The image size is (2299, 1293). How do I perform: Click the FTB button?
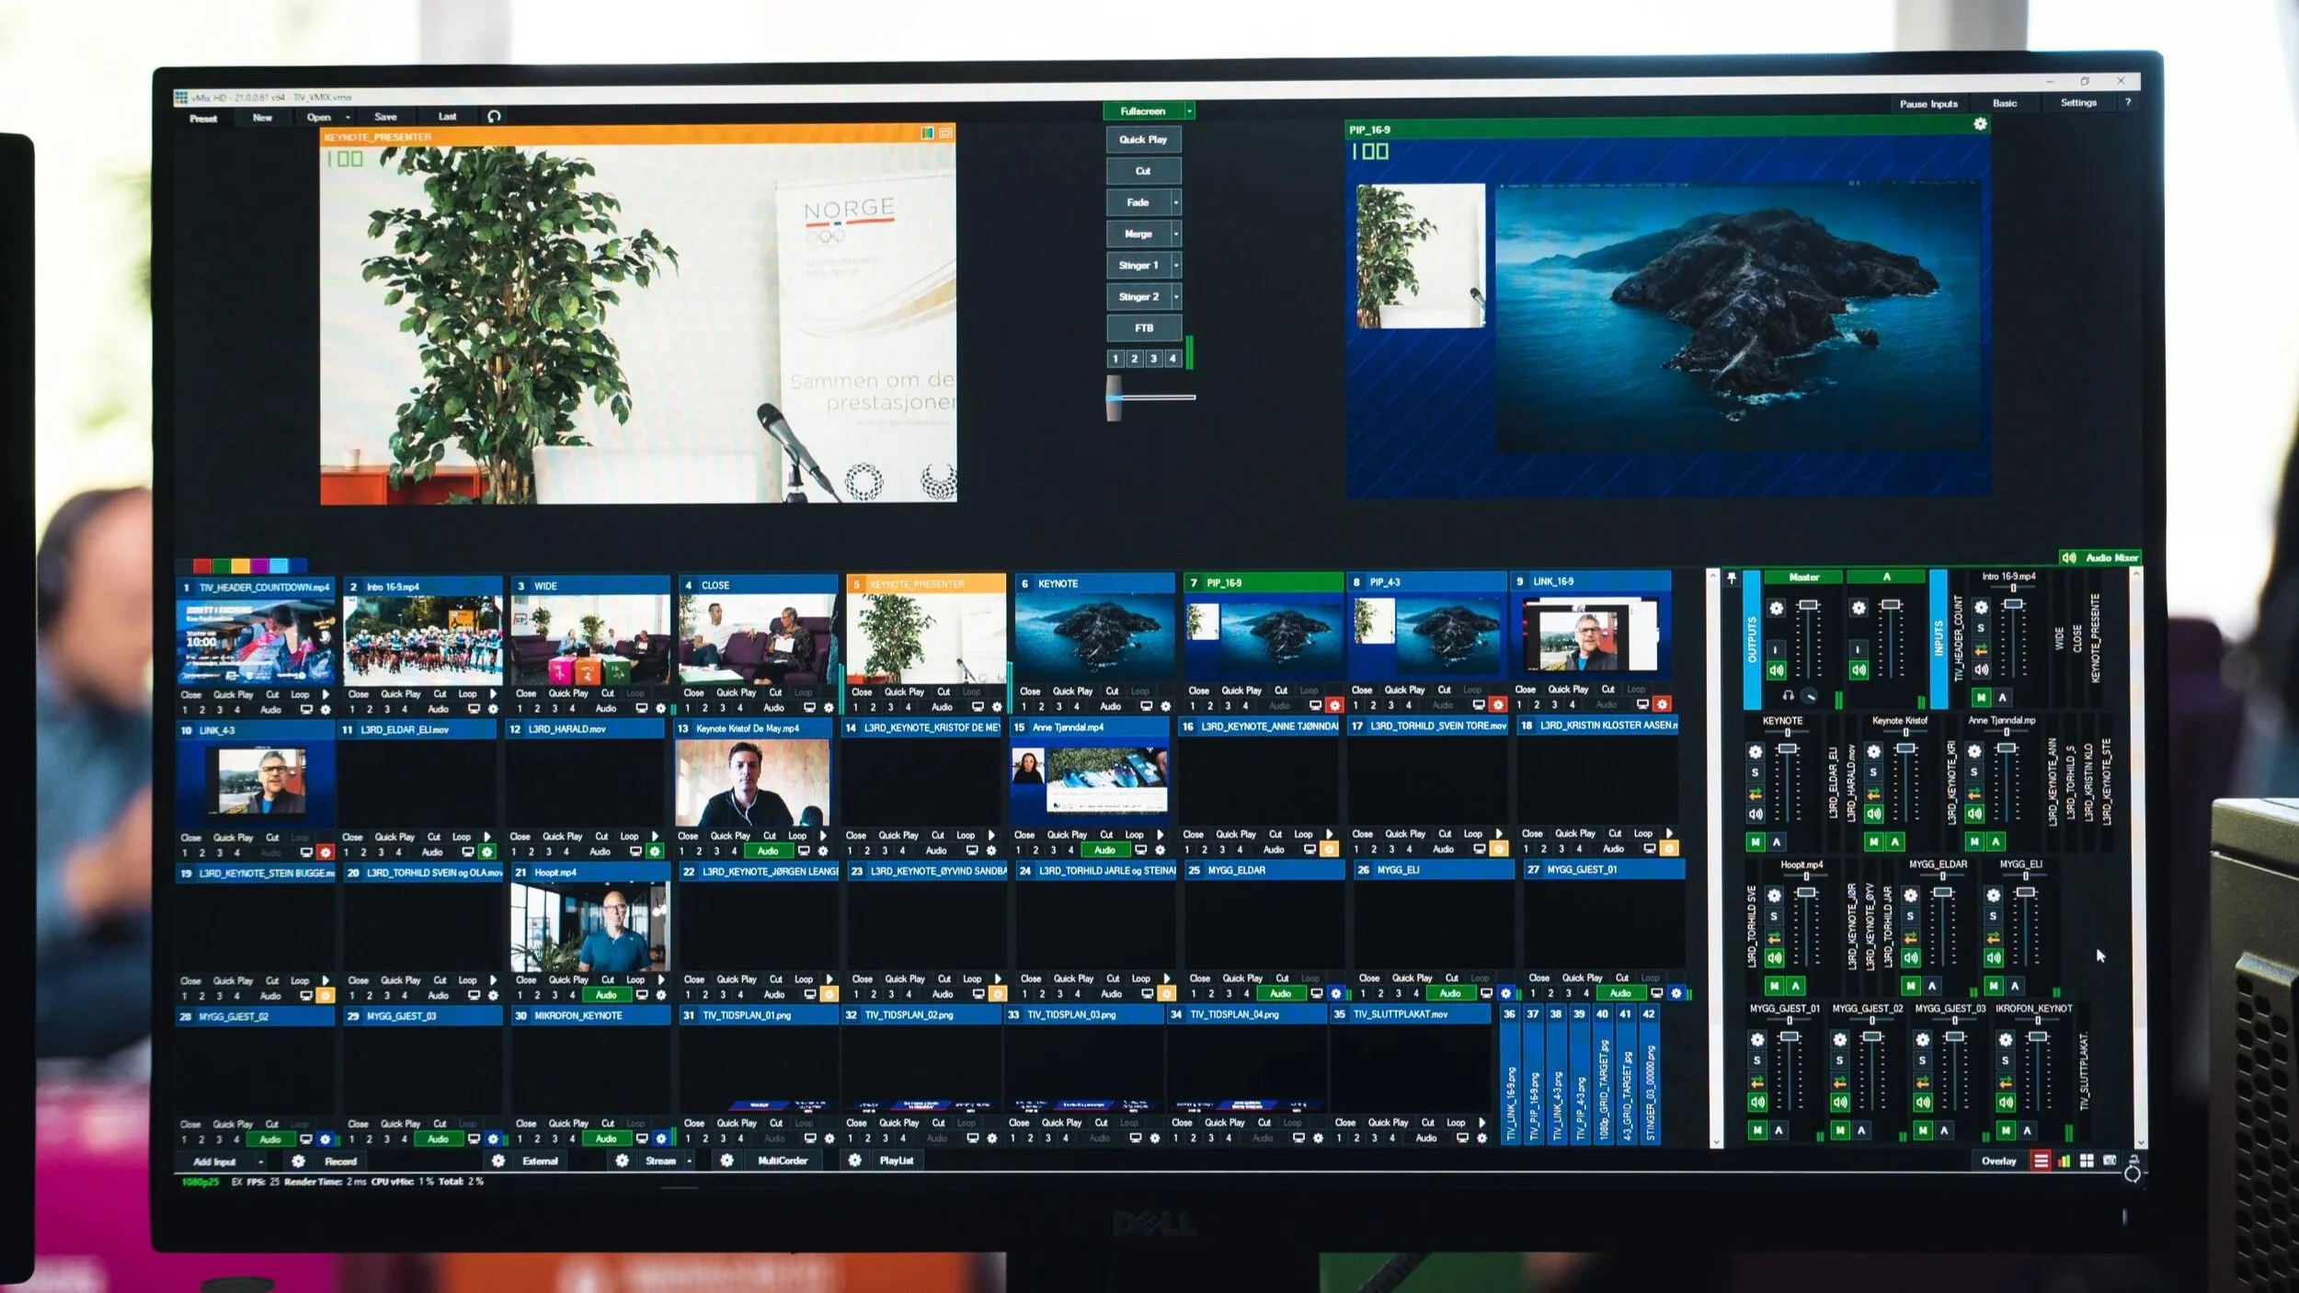pyautogui.click(x=1143, y=328)
